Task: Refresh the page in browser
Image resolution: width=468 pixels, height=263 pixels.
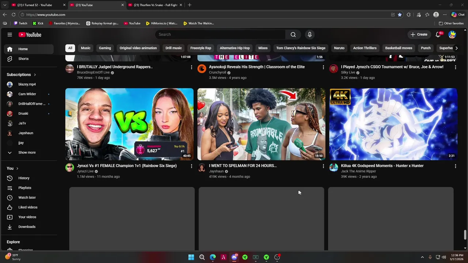Action: pos(14,15)
